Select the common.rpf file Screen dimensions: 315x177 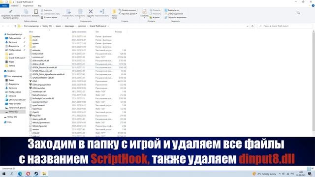click(38, 57)
